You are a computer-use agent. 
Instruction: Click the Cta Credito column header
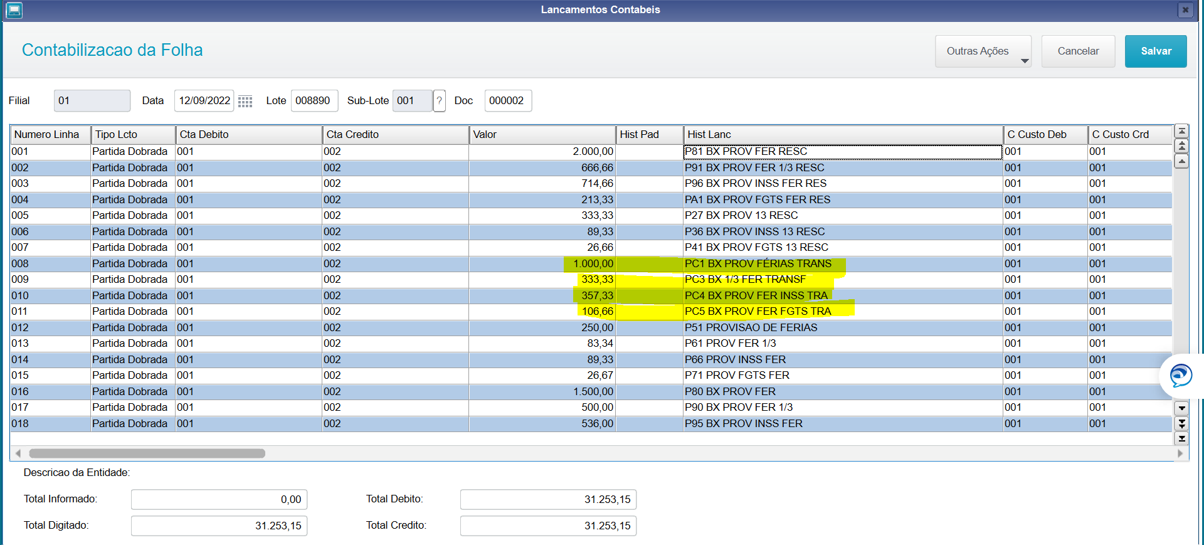click(396, 134)
